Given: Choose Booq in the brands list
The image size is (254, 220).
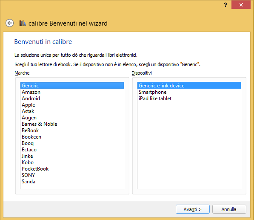Looking at the screenshot, I should [72, 143].
